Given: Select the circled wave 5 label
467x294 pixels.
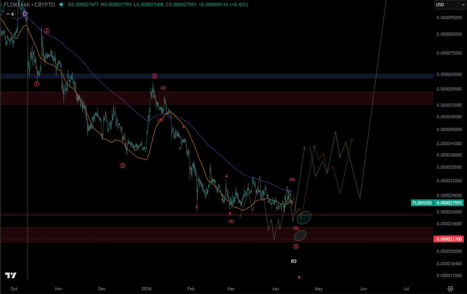Looking at the screenshot, I should click(296, 247).
